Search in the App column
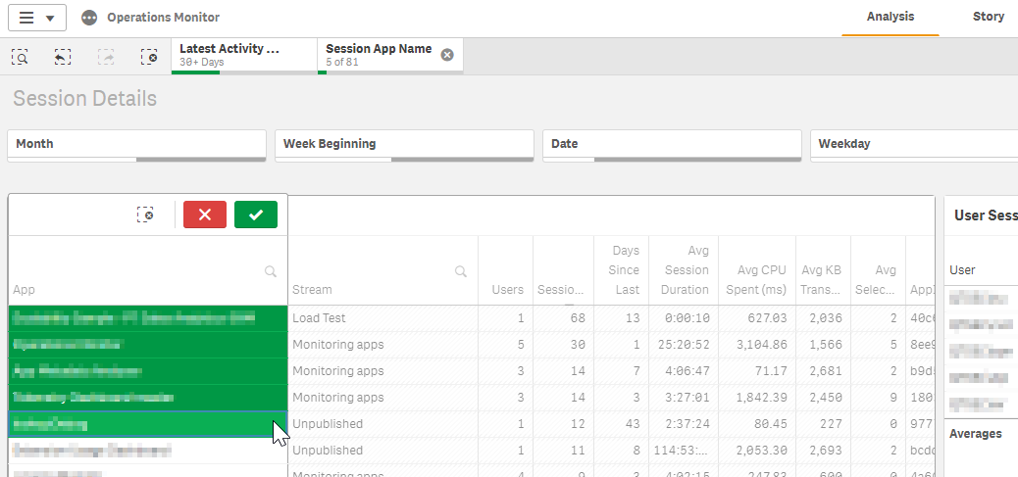The height and width of the screenshot is (477, 1018). tap(271, 271)
